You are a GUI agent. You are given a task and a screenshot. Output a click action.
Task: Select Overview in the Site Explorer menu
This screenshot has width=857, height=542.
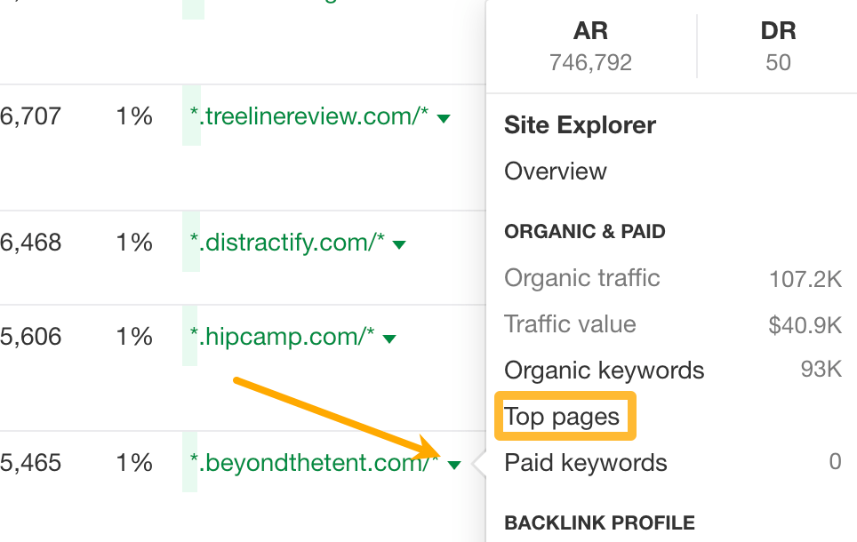point(555,171)
